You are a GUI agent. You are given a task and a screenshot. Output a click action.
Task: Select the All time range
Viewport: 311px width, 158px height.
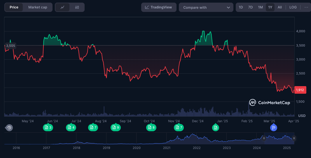point(280,7)
